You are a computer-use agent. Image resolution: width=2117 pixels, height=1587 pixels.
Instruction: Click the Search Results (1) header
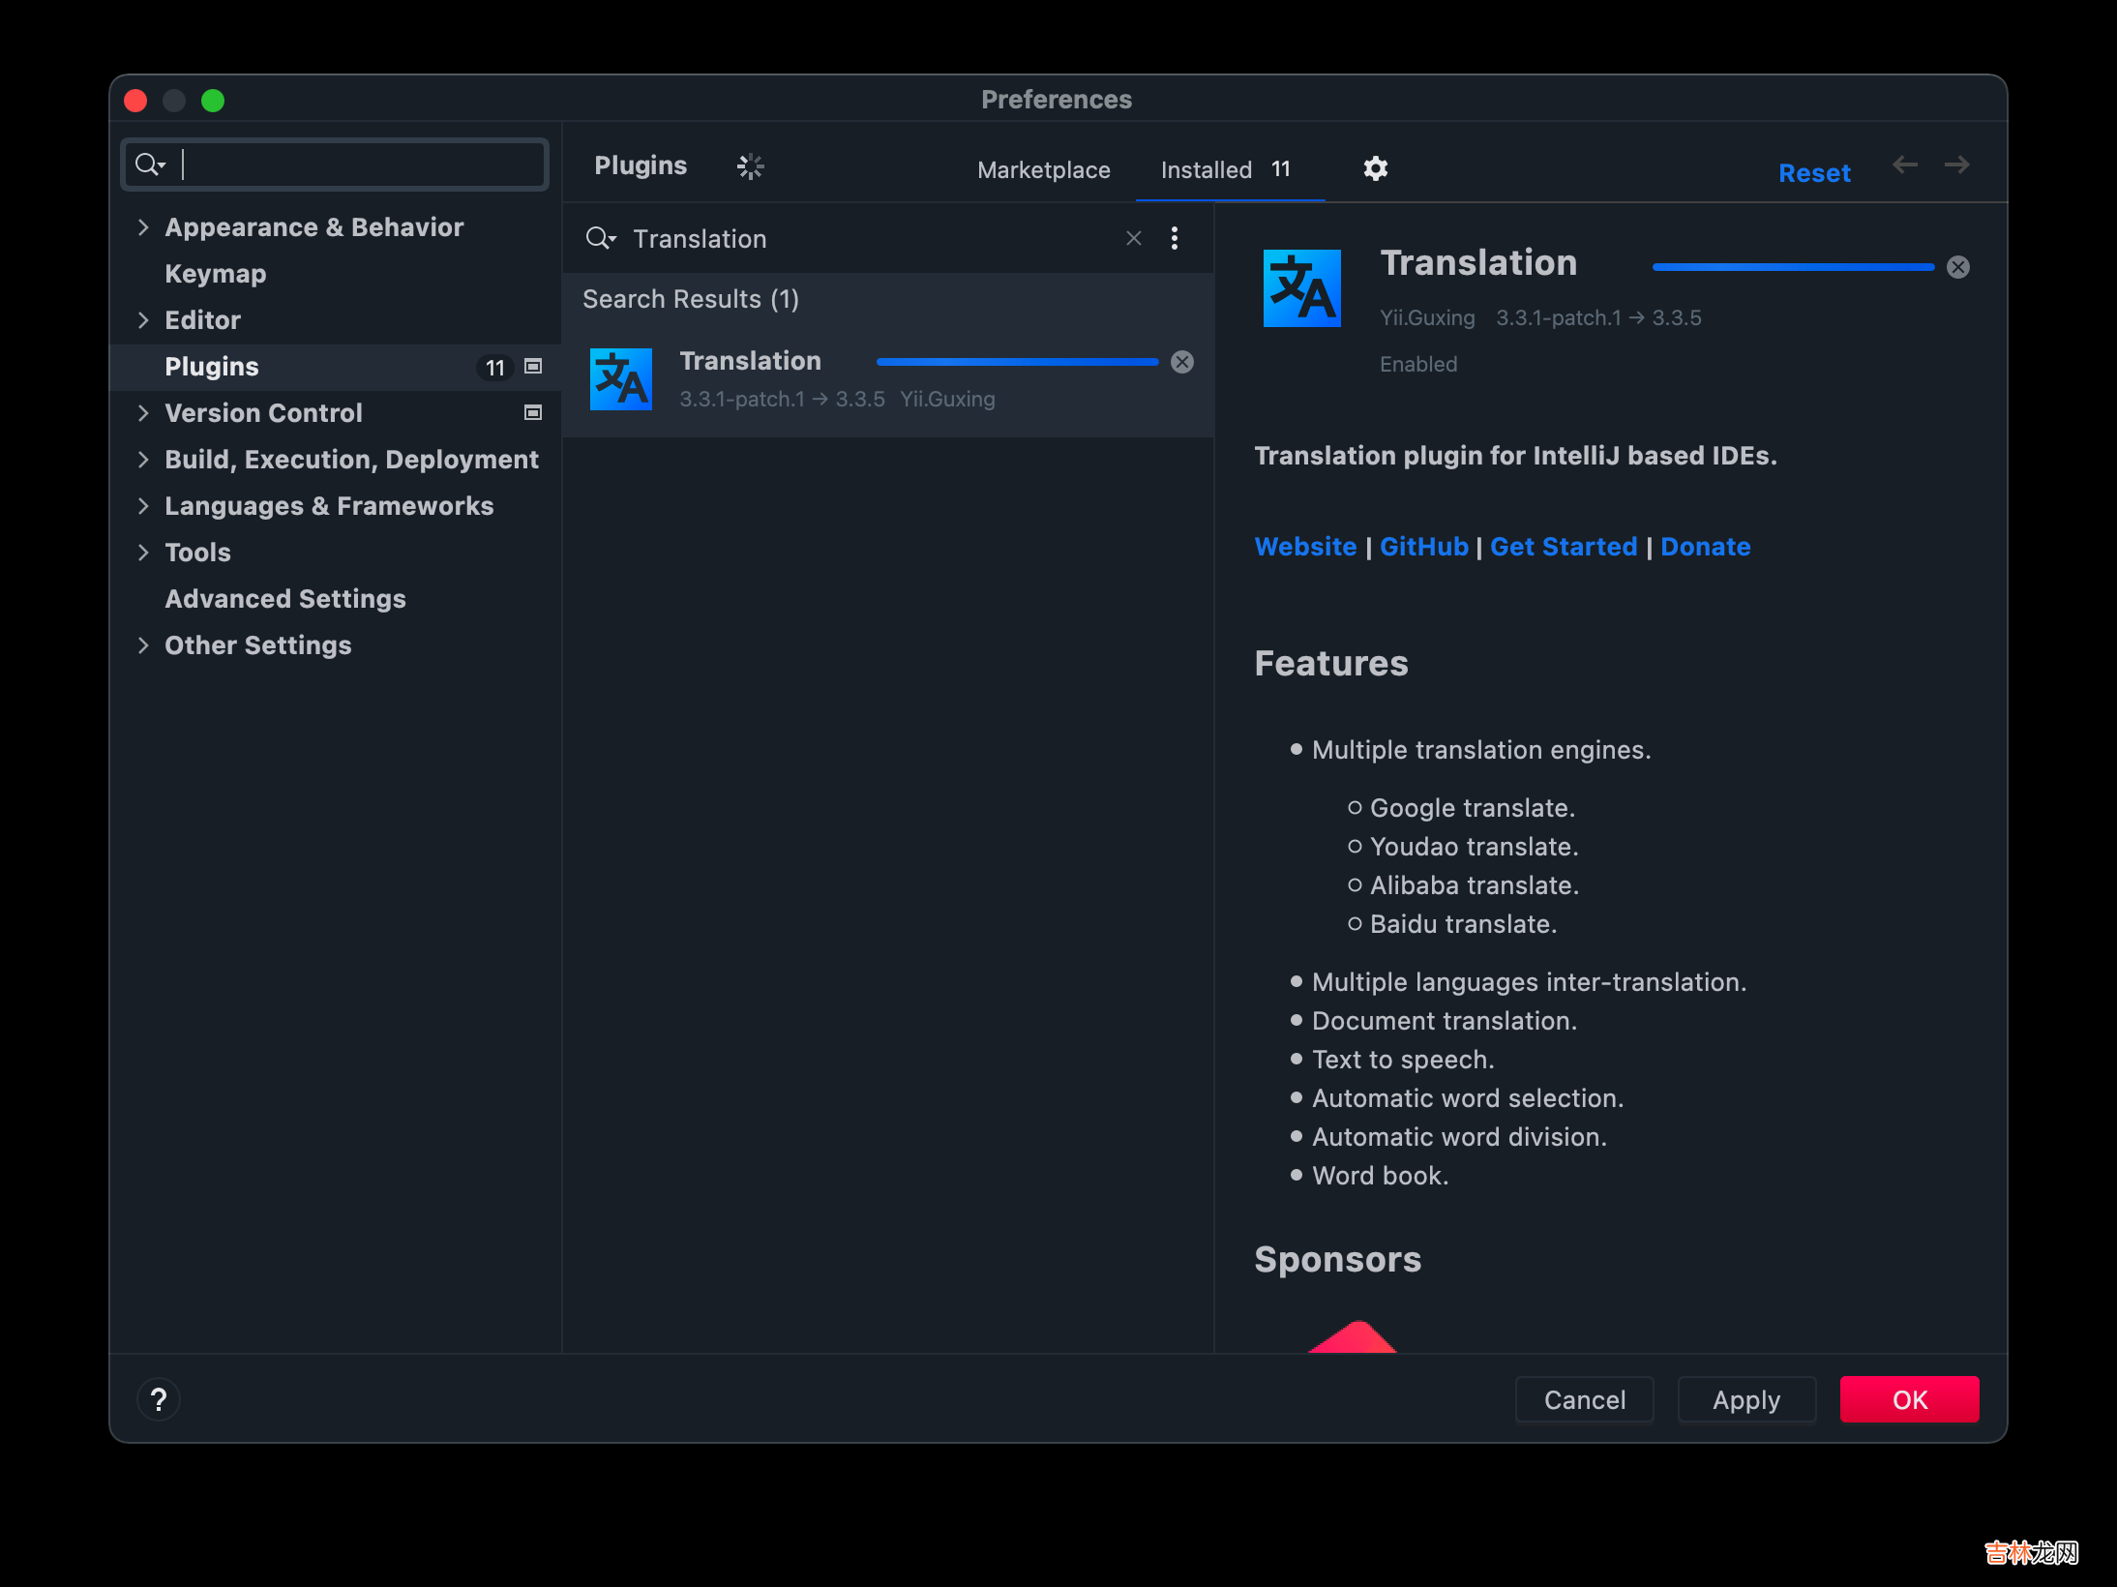[691, 299]
